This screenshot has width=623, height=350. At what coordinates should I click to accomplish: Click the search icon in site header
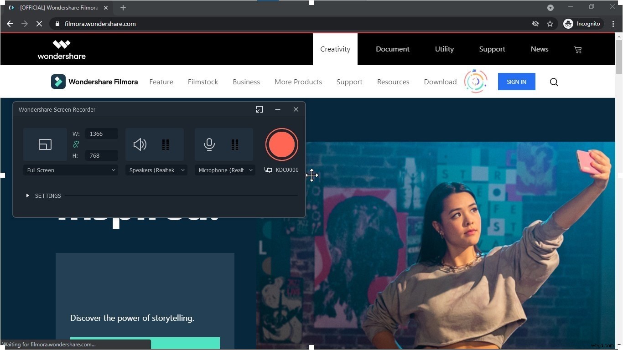coord(554,82)
